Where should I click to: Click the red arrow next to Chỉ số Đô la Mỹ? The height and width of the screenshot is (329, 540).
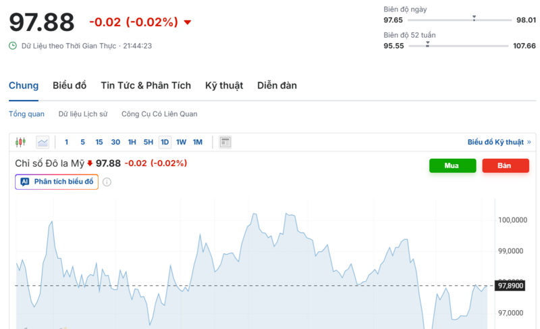tap(90, 163)
